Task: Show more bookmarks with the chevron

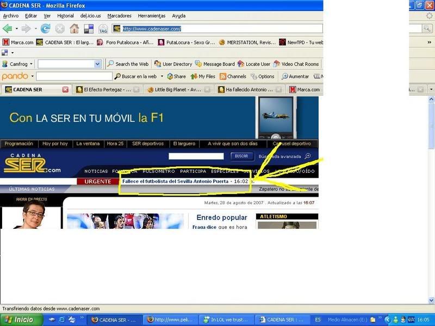Action: tap(429, 42)
